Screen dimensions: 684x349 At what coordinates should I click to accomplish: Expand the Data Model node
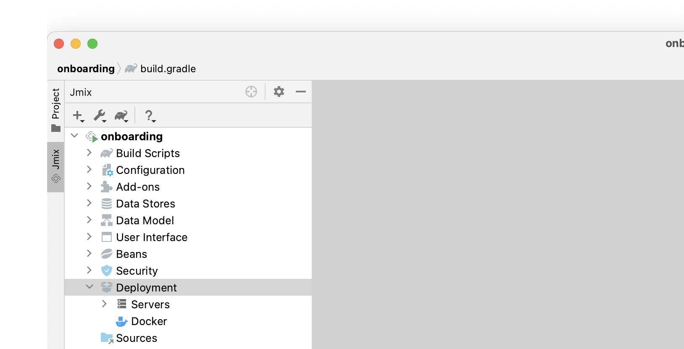pos(89,220)
